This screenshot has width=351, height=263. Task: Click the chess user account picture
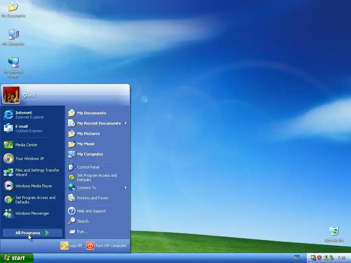click(11, 95)
